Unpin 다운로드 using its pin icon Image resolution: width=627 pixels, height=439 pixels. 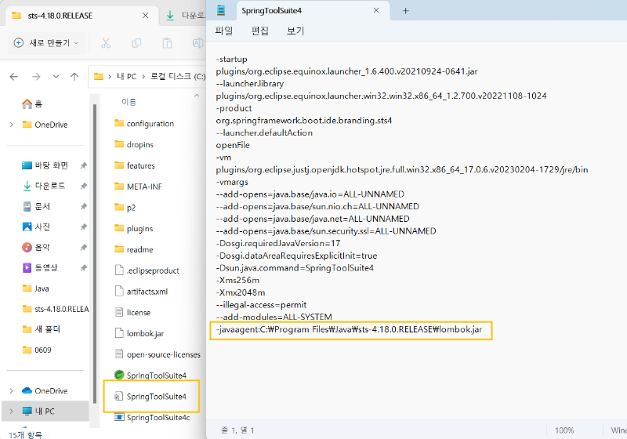(x=83, y=186)
